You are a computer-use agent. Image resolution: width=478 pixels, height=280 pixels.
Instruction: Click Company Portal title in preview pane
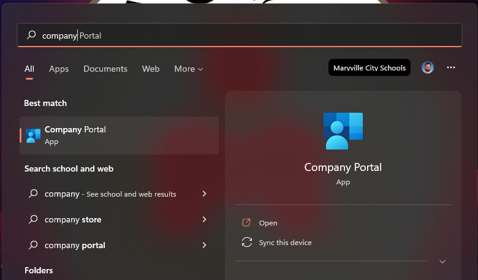343,168
